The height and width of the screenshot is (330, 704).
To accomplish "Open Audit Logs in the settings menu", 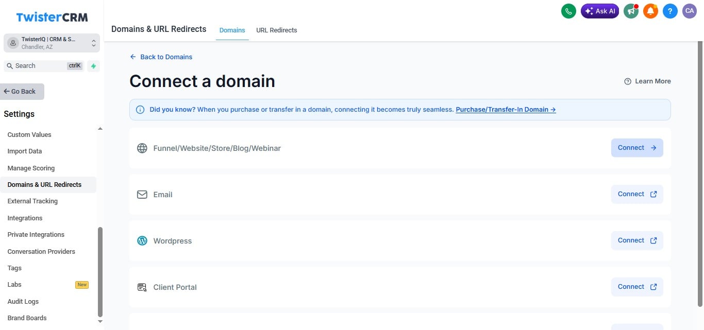I will coord(23,301).
